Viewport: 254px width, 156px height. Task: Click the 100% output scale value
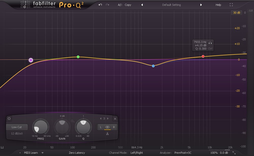click(x=214, y=153)
